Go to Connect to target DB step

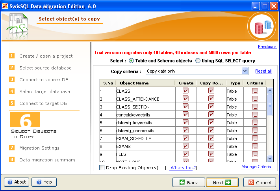click(43, 103)
